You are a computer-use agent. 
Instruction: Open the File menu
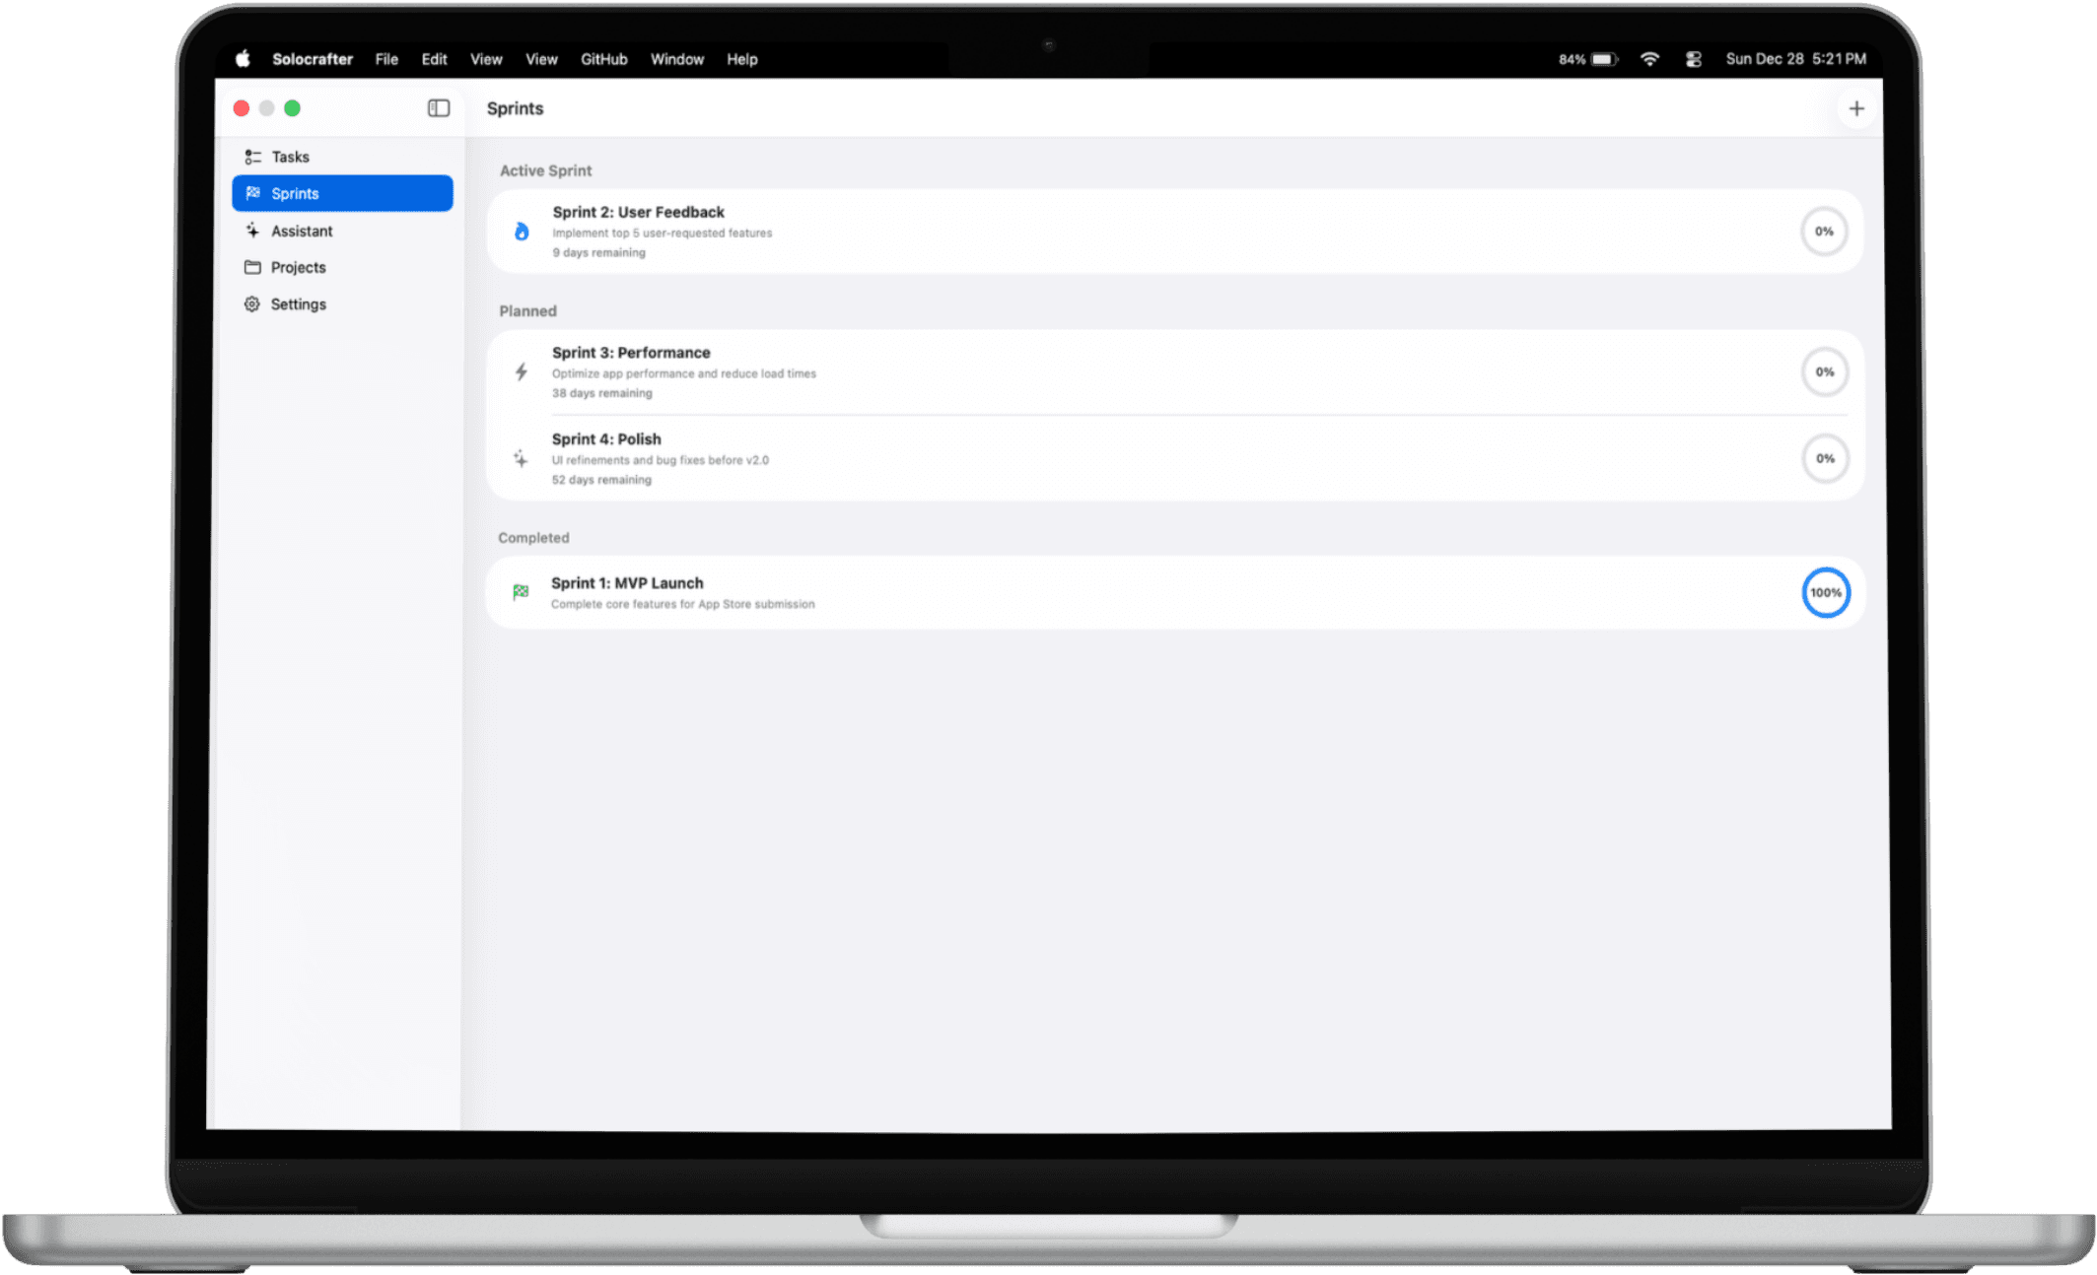[385, 59]
